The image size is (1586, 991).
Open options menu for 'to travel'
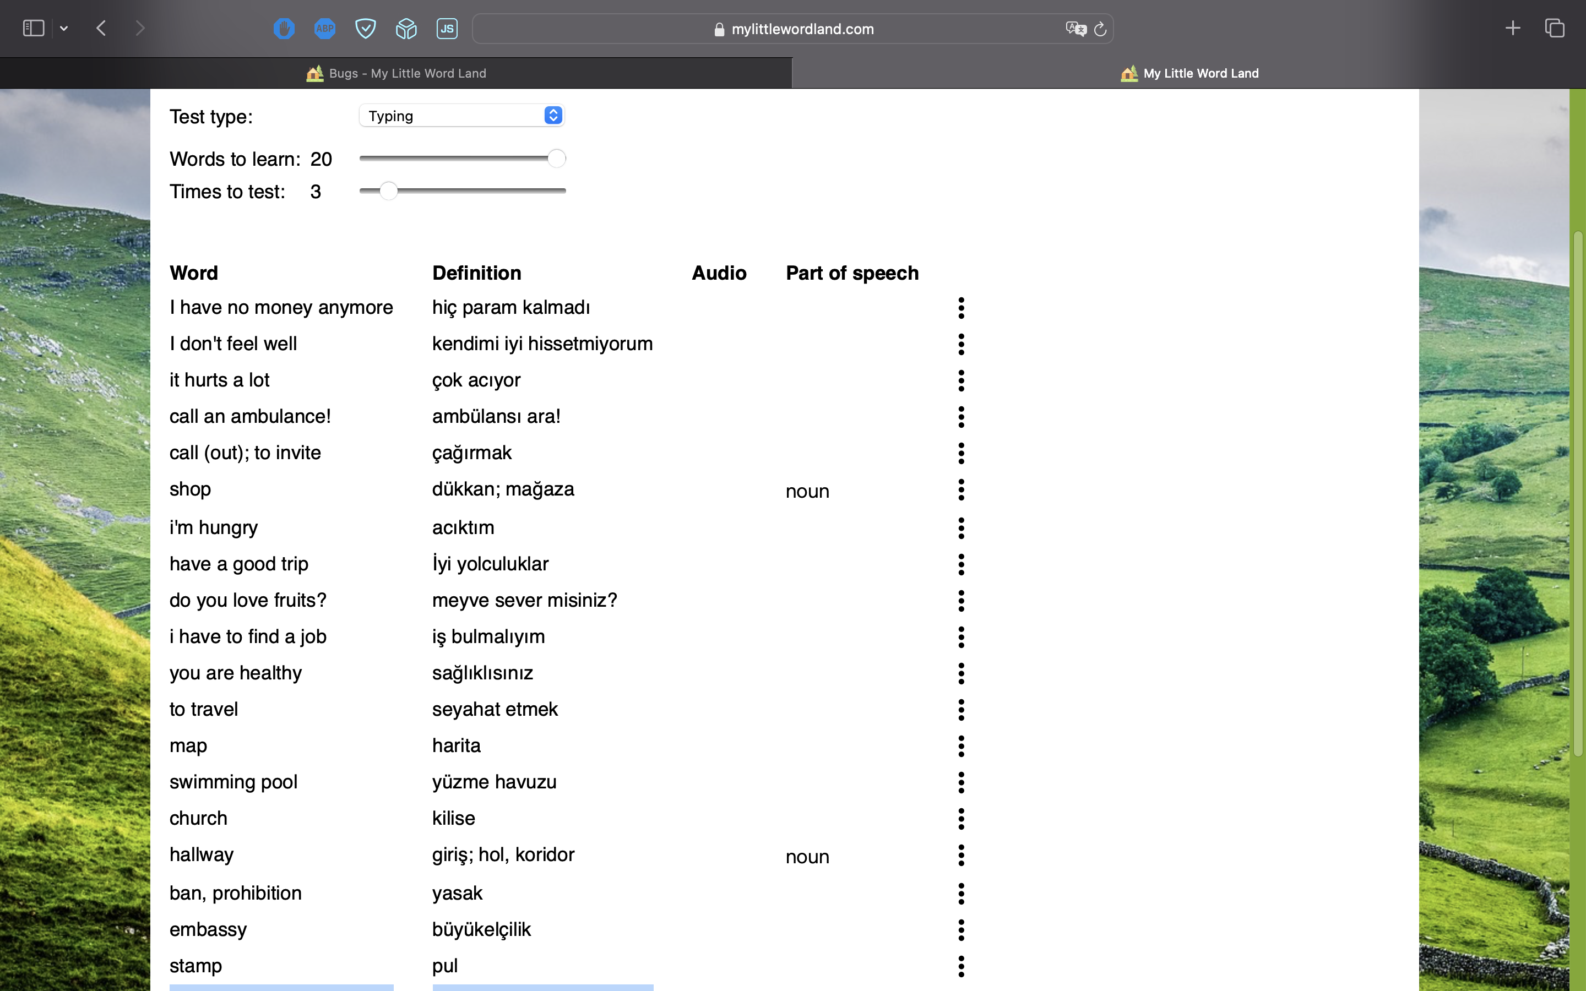tap(962, 710)
